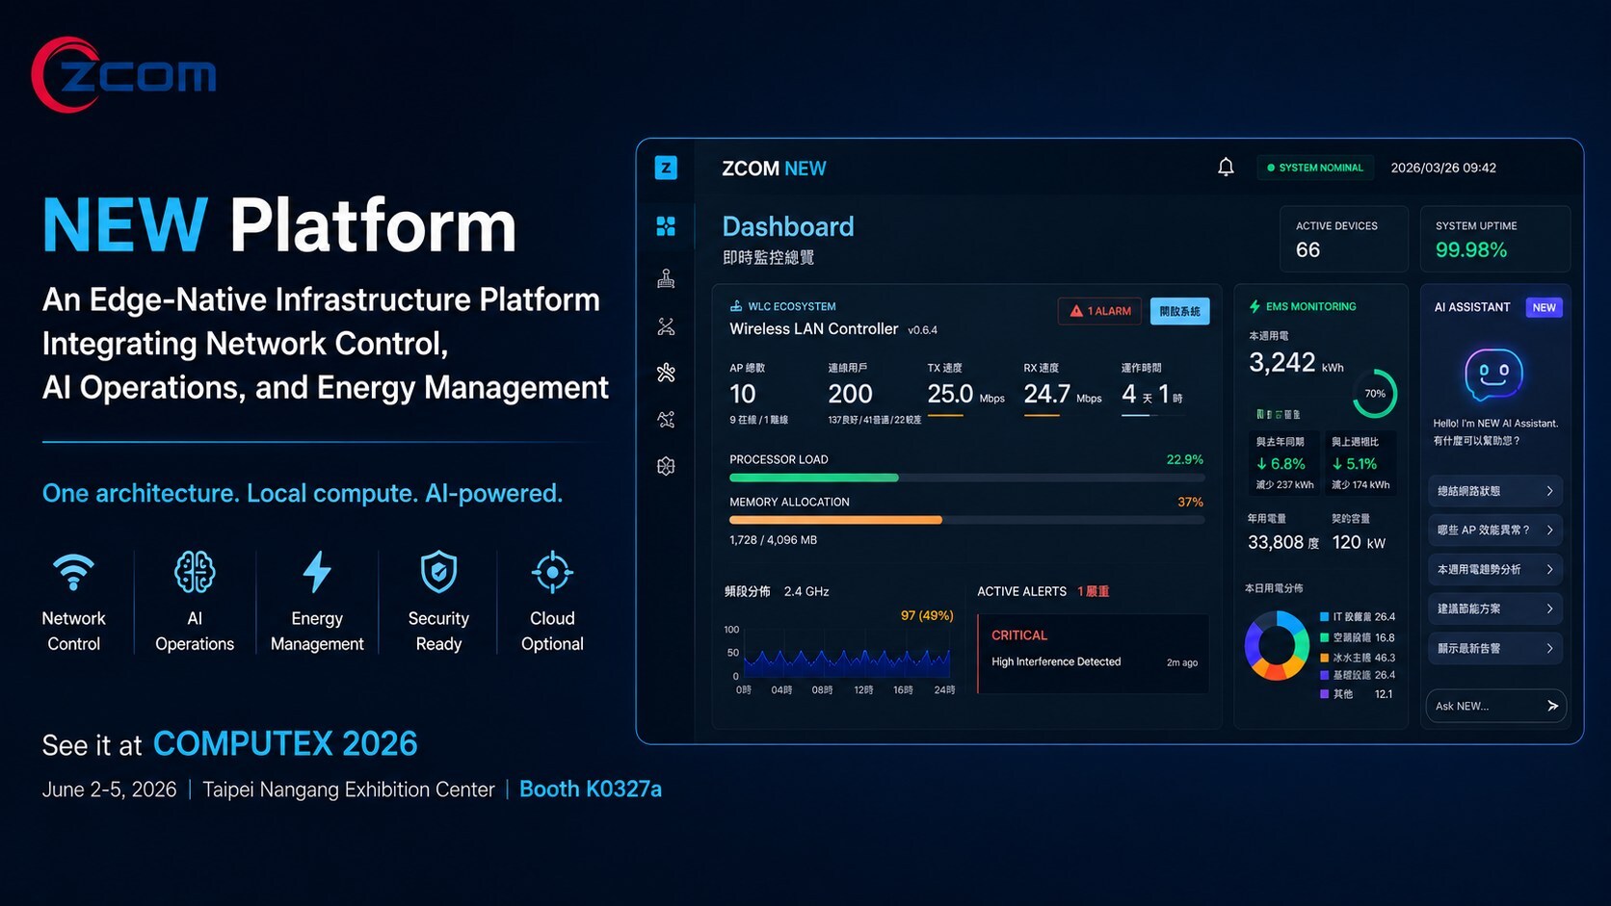Click the Energy Management lightning icon
Image resolution: width=1611 pixels, height=906 pixels.
pos(317,572)
